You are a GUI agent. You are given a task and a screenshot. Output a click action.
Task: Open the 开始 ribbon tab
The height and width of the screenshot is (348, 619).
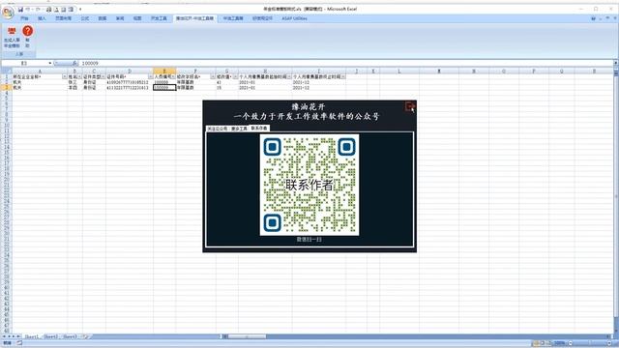click(24, 18)
